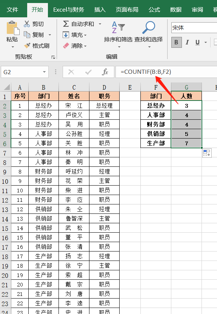
Task: Select row 1 header
Action: [x=5, y=96]
